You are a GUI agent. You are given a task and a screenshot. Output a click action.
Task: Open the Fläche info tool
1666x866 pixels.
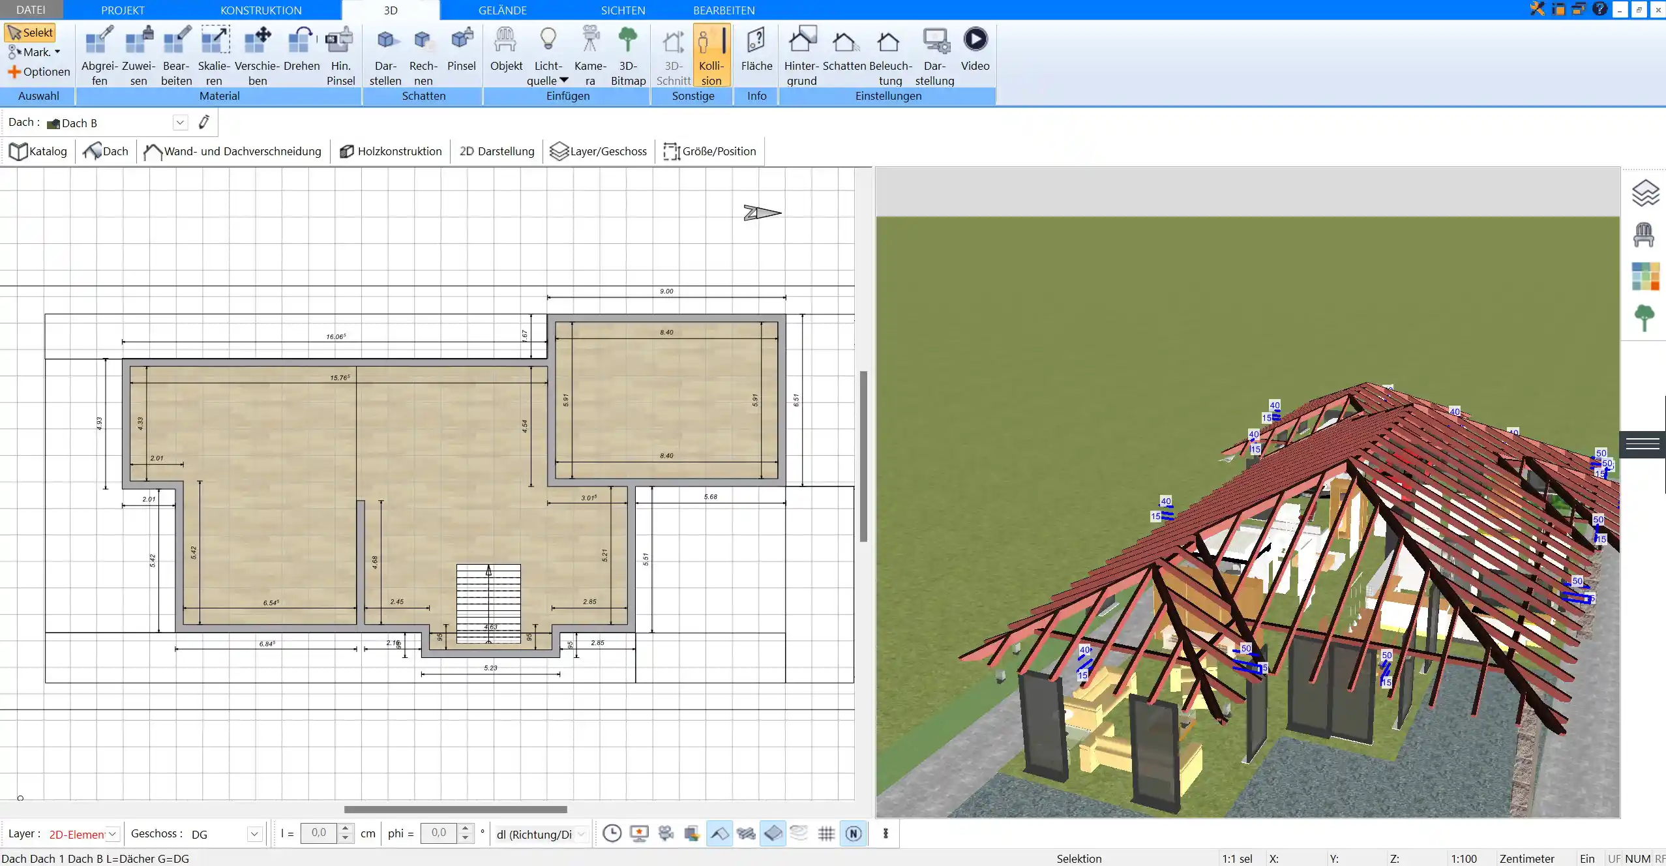coord(756,49)
